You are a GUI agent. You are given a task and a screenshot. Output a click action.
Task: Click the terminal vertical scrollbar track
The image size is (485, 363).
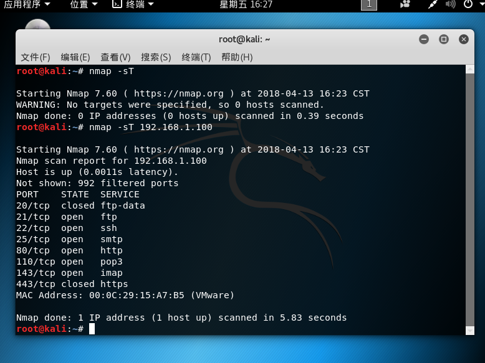[470, 200]
